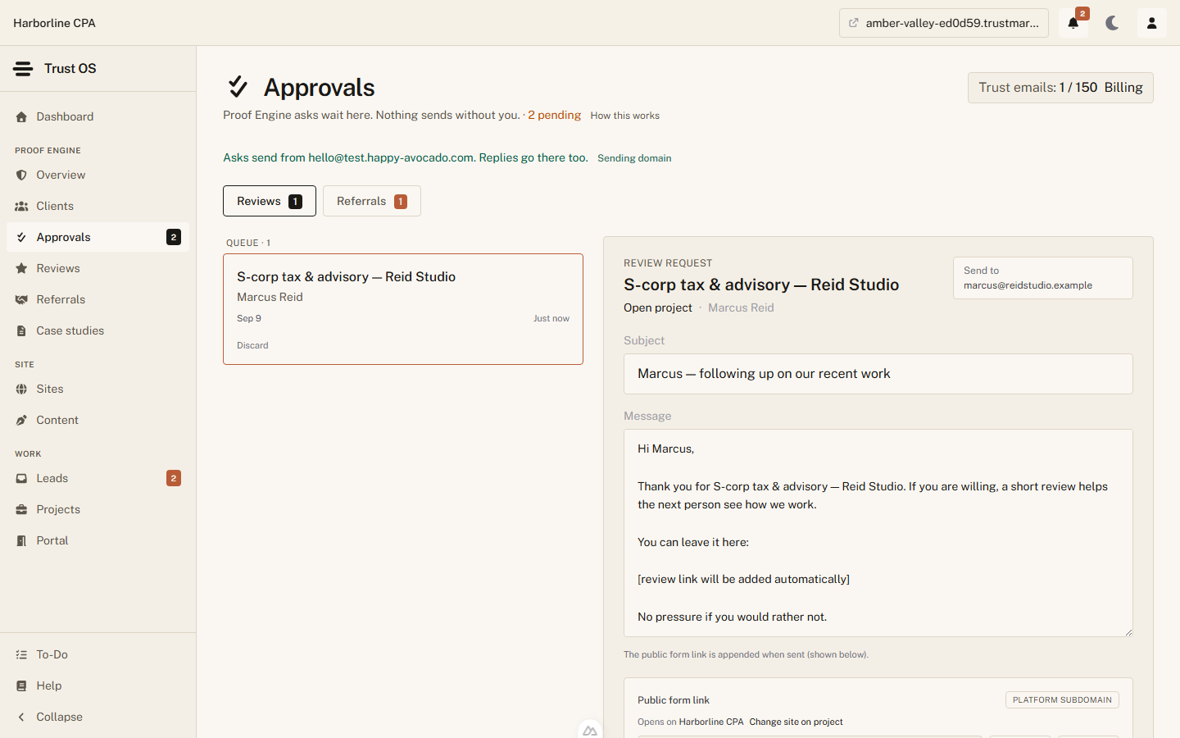Switch to the Referrals tab

click(372, 201)
